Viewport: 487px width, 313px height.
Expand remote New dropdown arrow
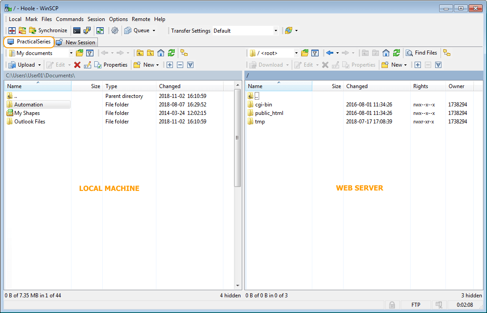[406, 65]
